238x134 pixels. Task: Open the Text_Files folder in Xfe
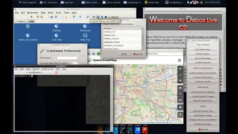click(57, 37)
